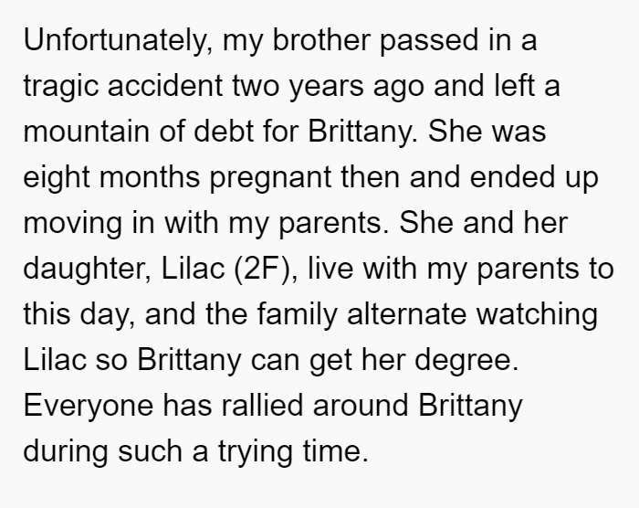Click the word "brother" in first line
This screenshot has width=639, height=508.
click(321, 40)
